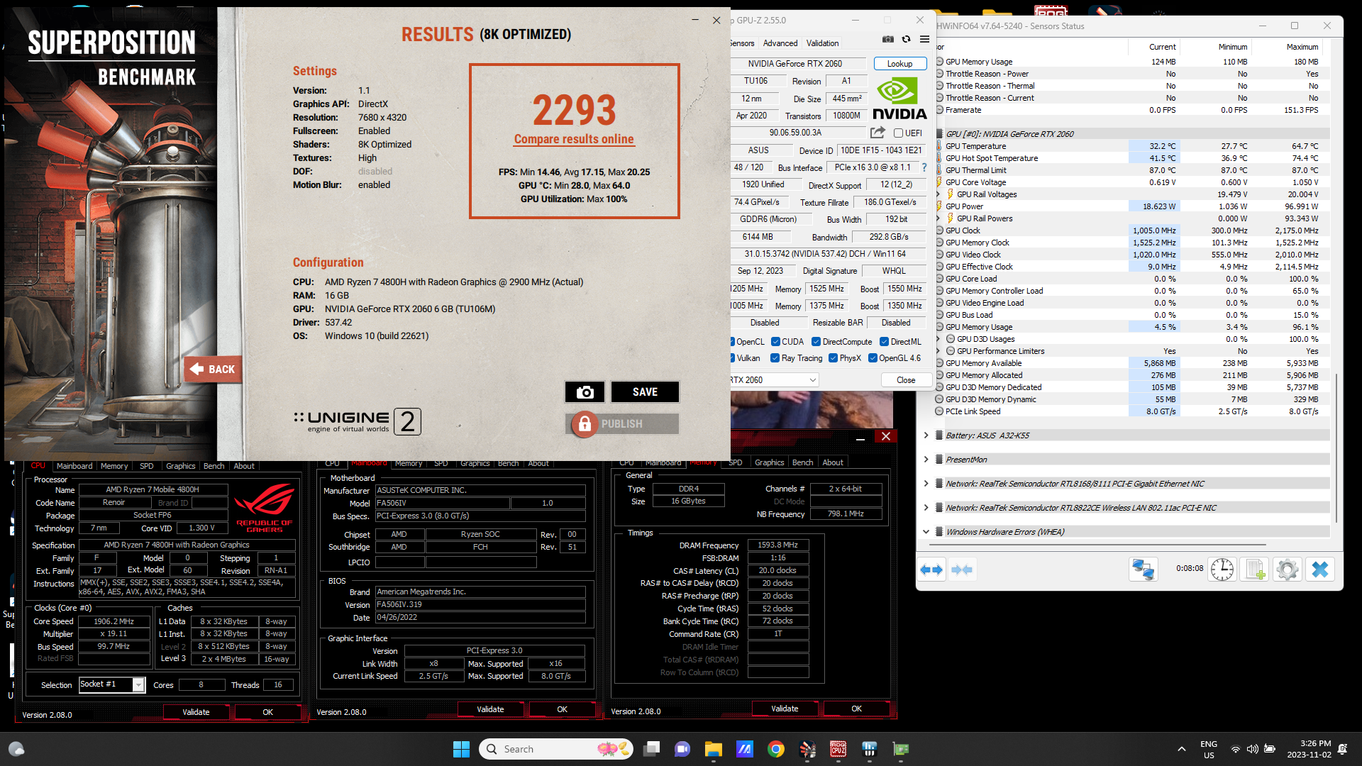The image size is (1362, 766).
Task: Open the About tab in right CPU-Z window
Action: (x=833, y=462)
